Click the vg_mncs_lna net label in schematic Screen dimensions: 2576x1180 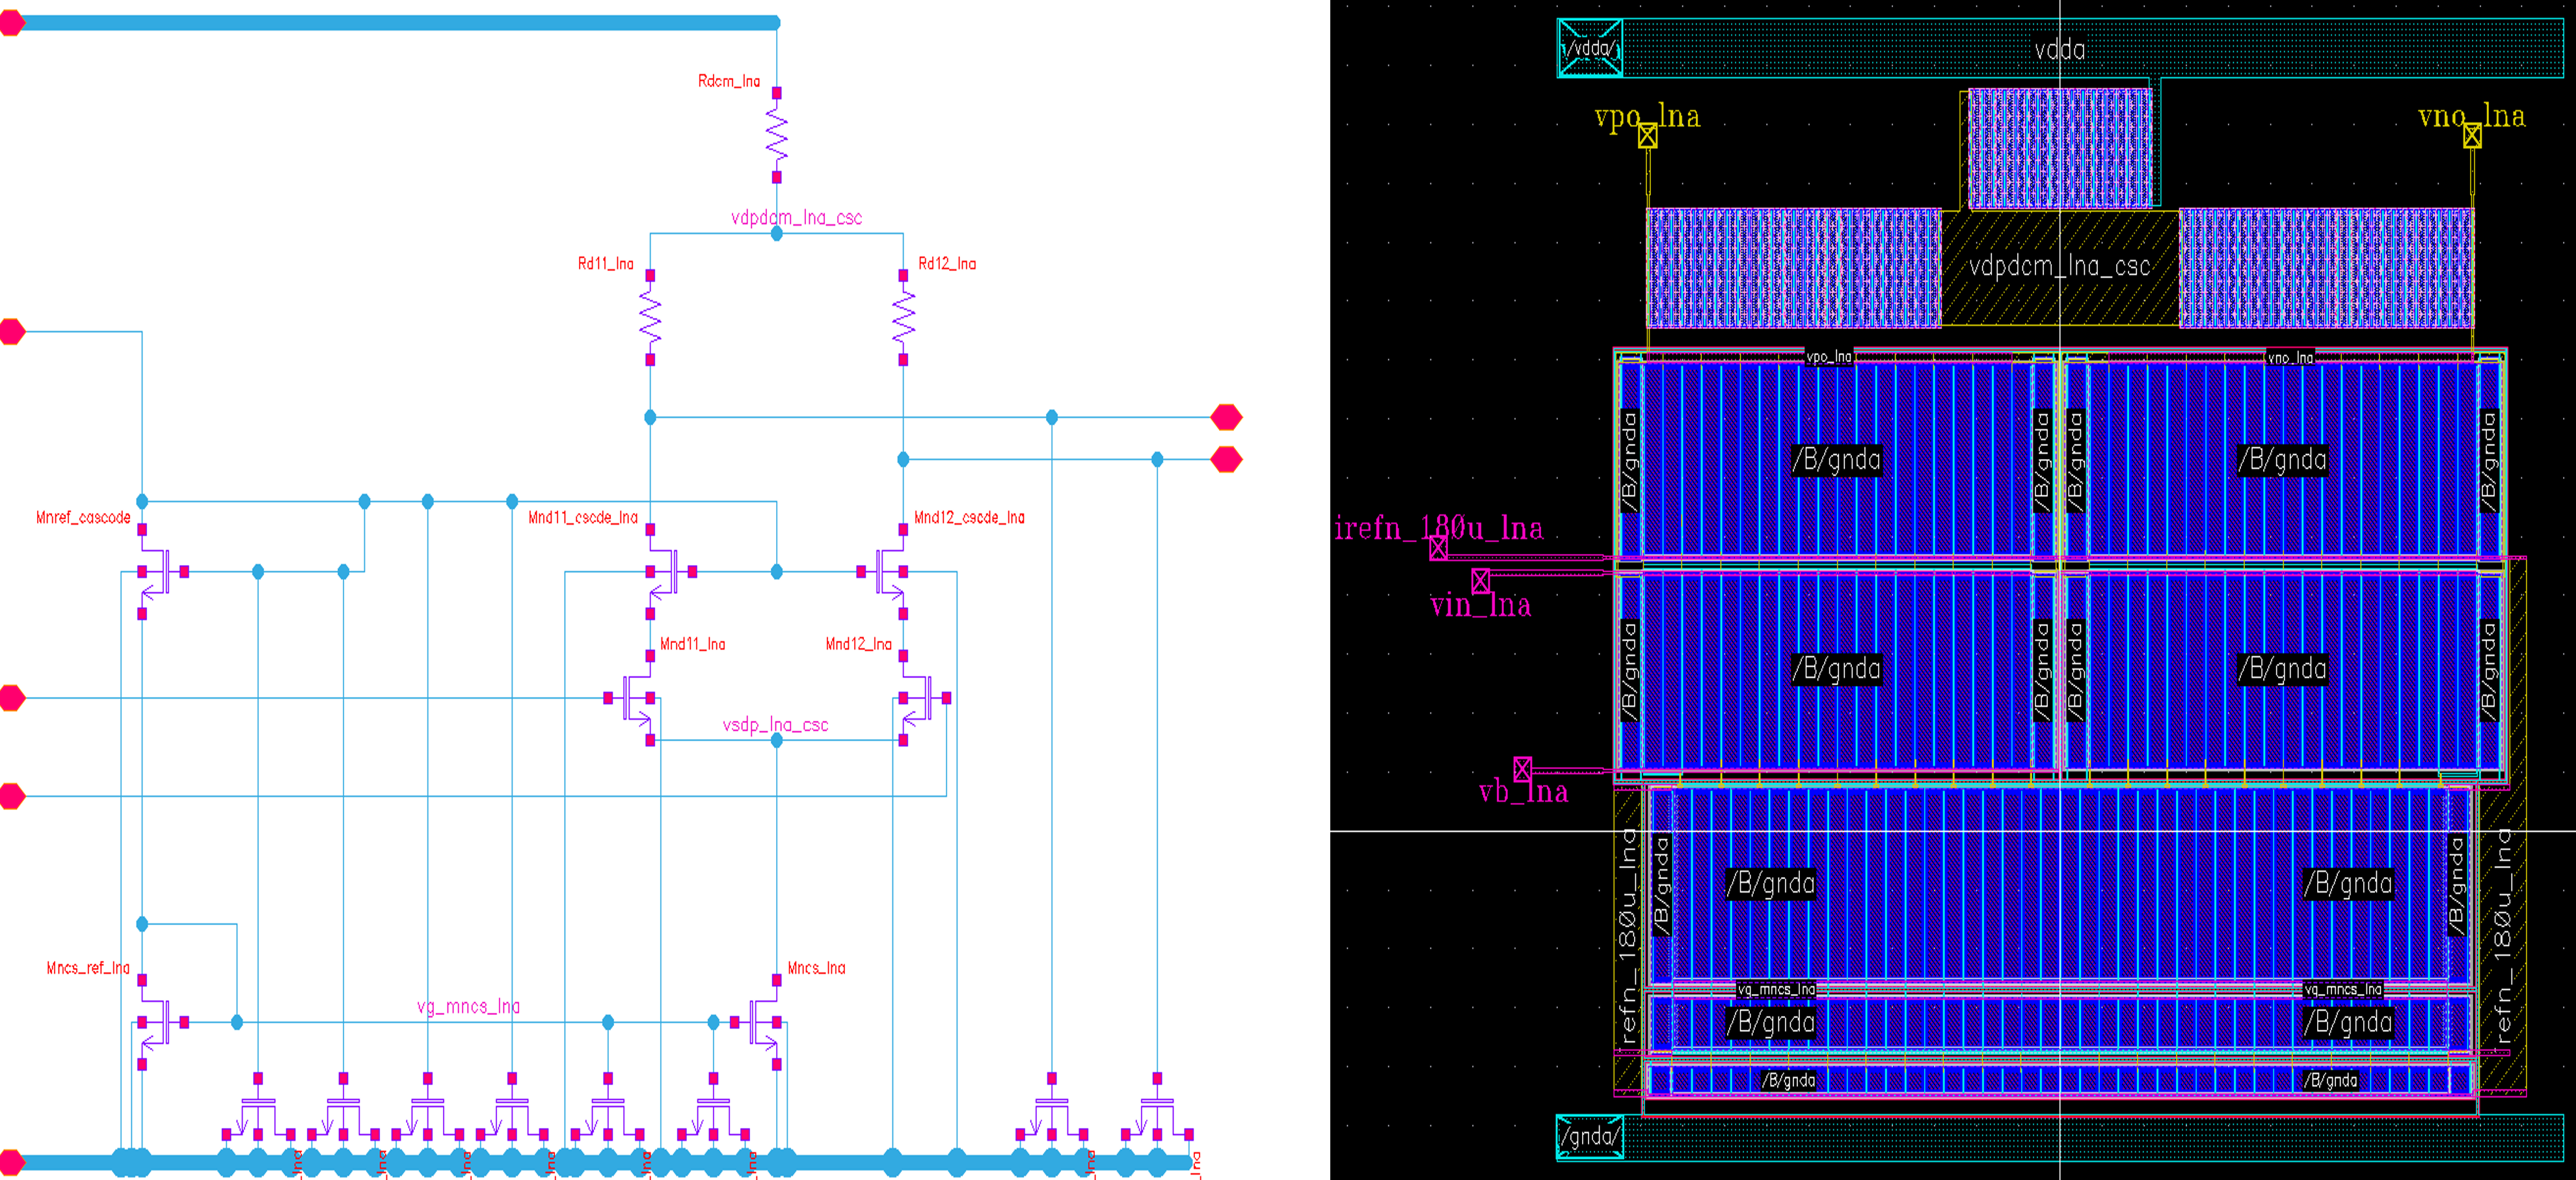(468, 1006)
